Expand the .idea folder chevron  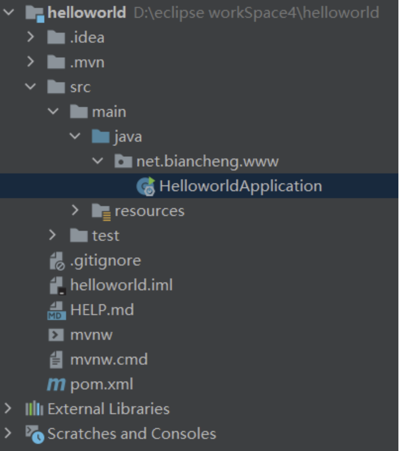click(x=30, y=37)
